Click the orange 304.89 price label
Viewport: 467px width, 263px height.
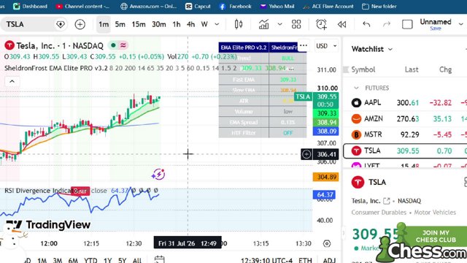pos(326,177)
